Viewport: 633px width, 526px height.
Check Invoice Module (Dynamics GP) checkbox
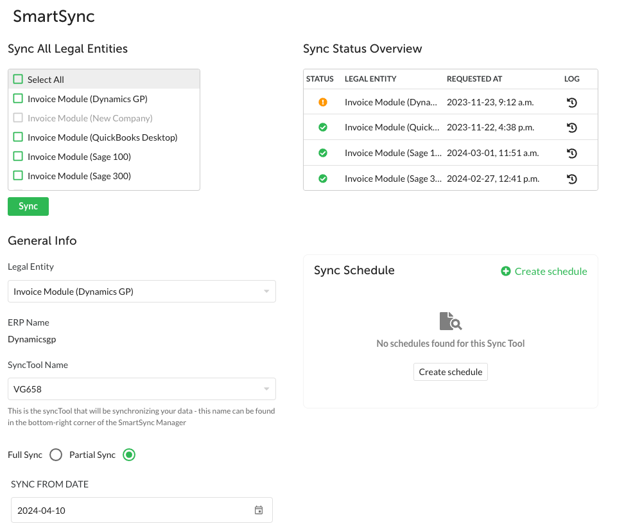[18, 98]
